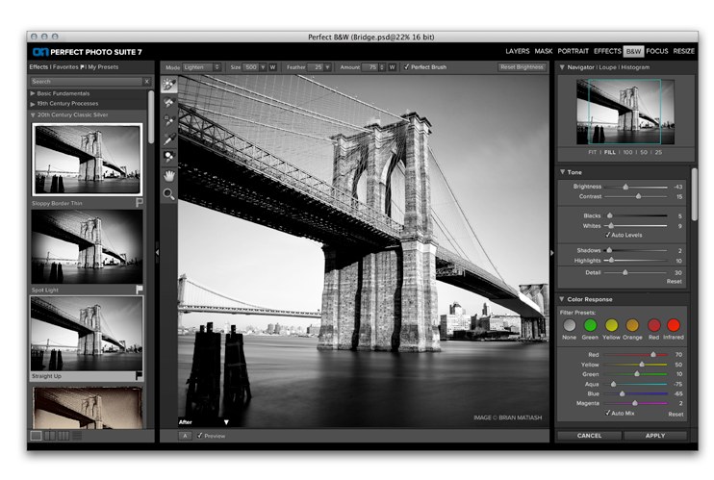Switch browser to two-column thumbnail view
Viewport: 714px width, 480px height.
(x=50, y=436)
